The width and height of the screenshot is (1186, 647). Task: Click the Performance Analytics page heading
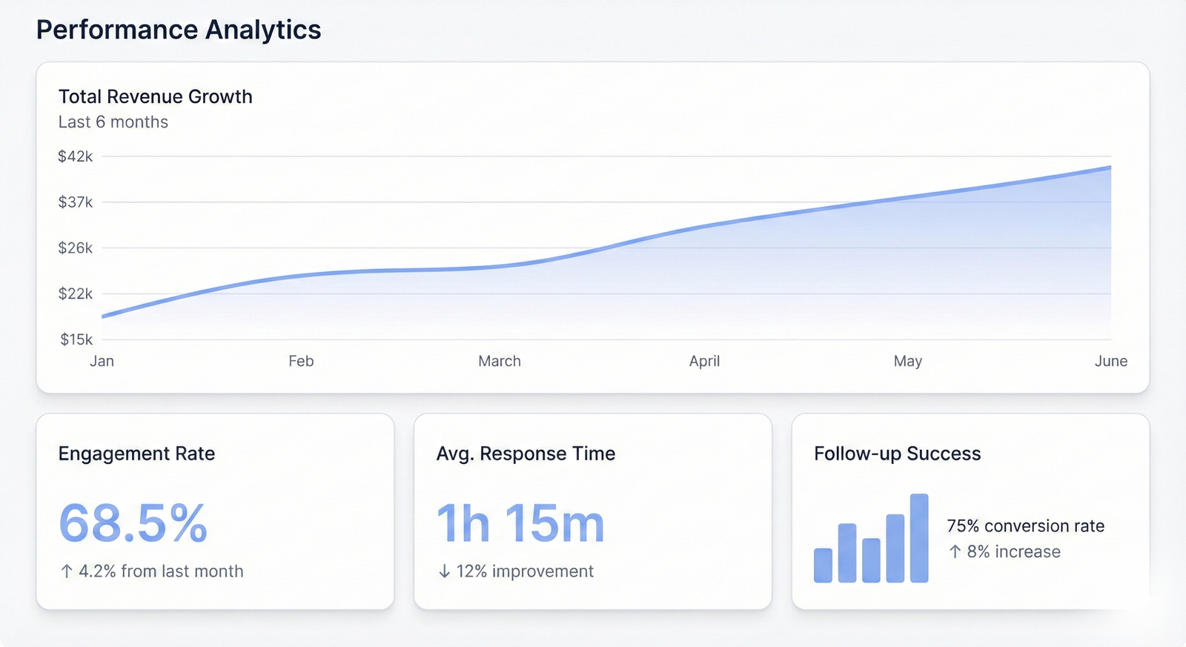179,30
